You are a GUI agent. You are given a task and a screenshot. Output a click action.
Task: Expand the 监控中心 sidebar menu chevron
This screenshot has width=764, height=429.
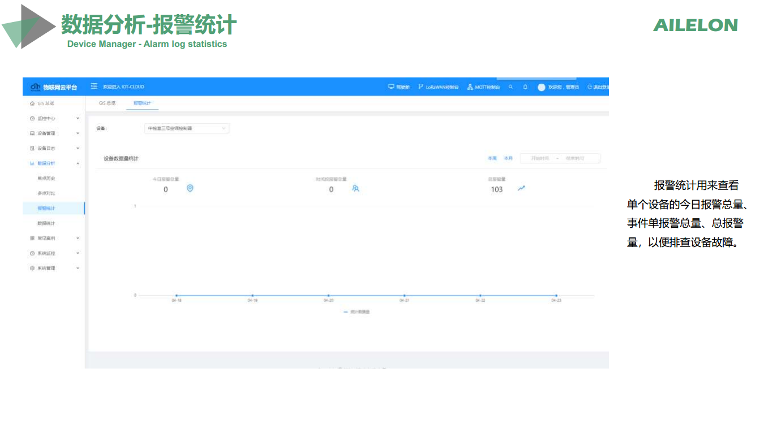click(x=78, y=119)
